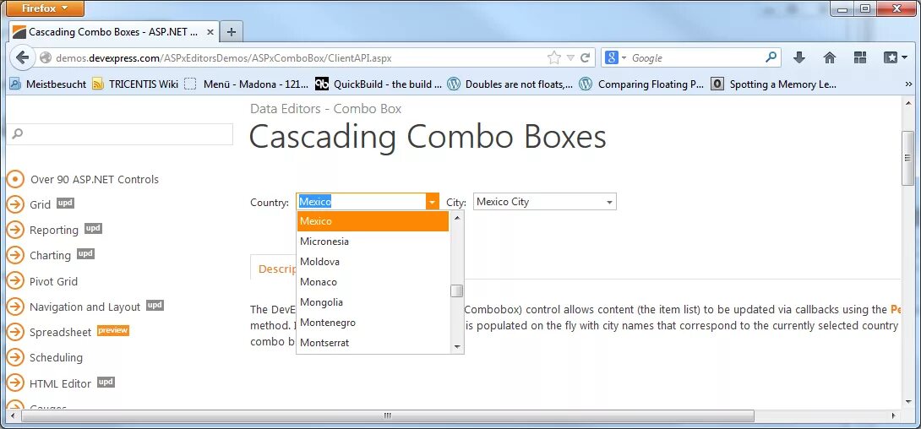Click the arrow icon beside Navigation and Layout
The image size is (921, 429).
tap(15, 307)
